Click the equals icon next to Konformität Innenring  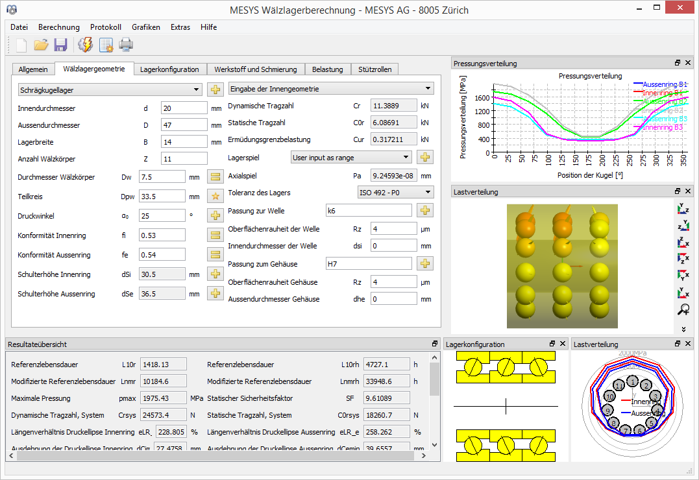pos(215,235)
